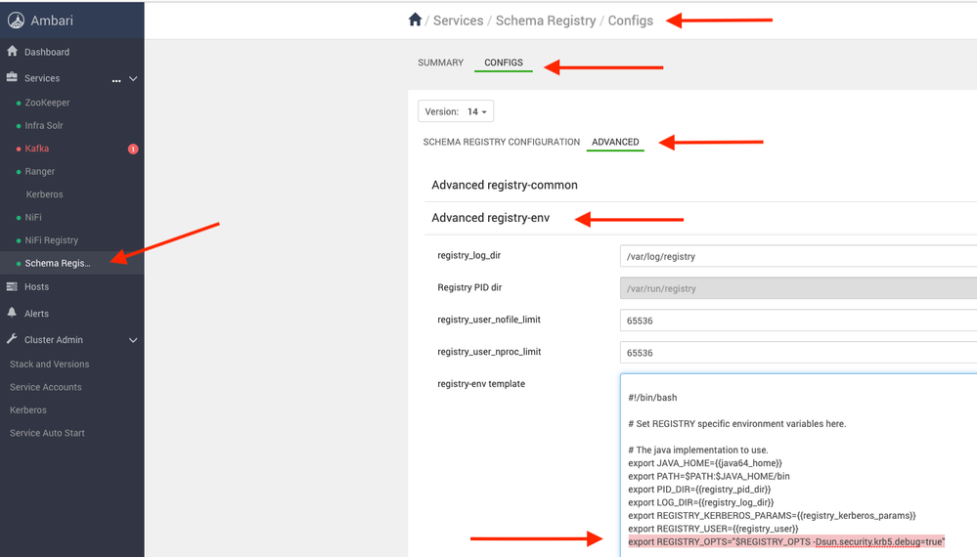Click the home icon in breadcrumb

[415, 20]
